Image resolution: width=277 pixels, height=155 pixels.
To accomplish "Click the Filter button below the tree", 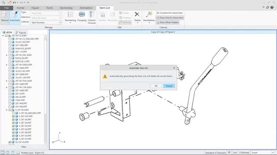I will 24,147.
